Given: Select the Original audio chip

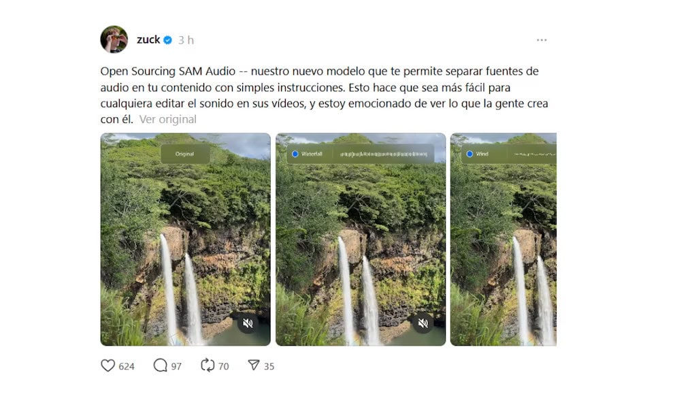Looking at the screenshot, I should 185,154.
